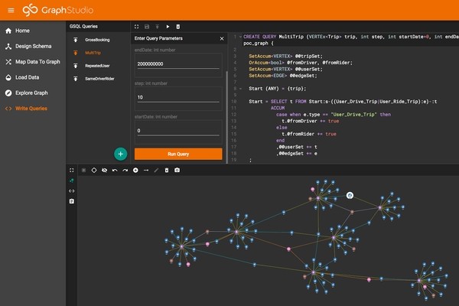Click the GSQL Queries panel header
The image size is (459, 306).
pyautogui.click(x=83, y=26)
